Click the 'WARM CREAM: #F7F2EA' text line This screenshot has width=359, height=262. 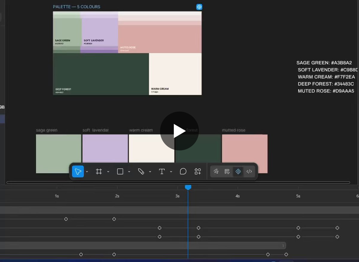[326, 77]
